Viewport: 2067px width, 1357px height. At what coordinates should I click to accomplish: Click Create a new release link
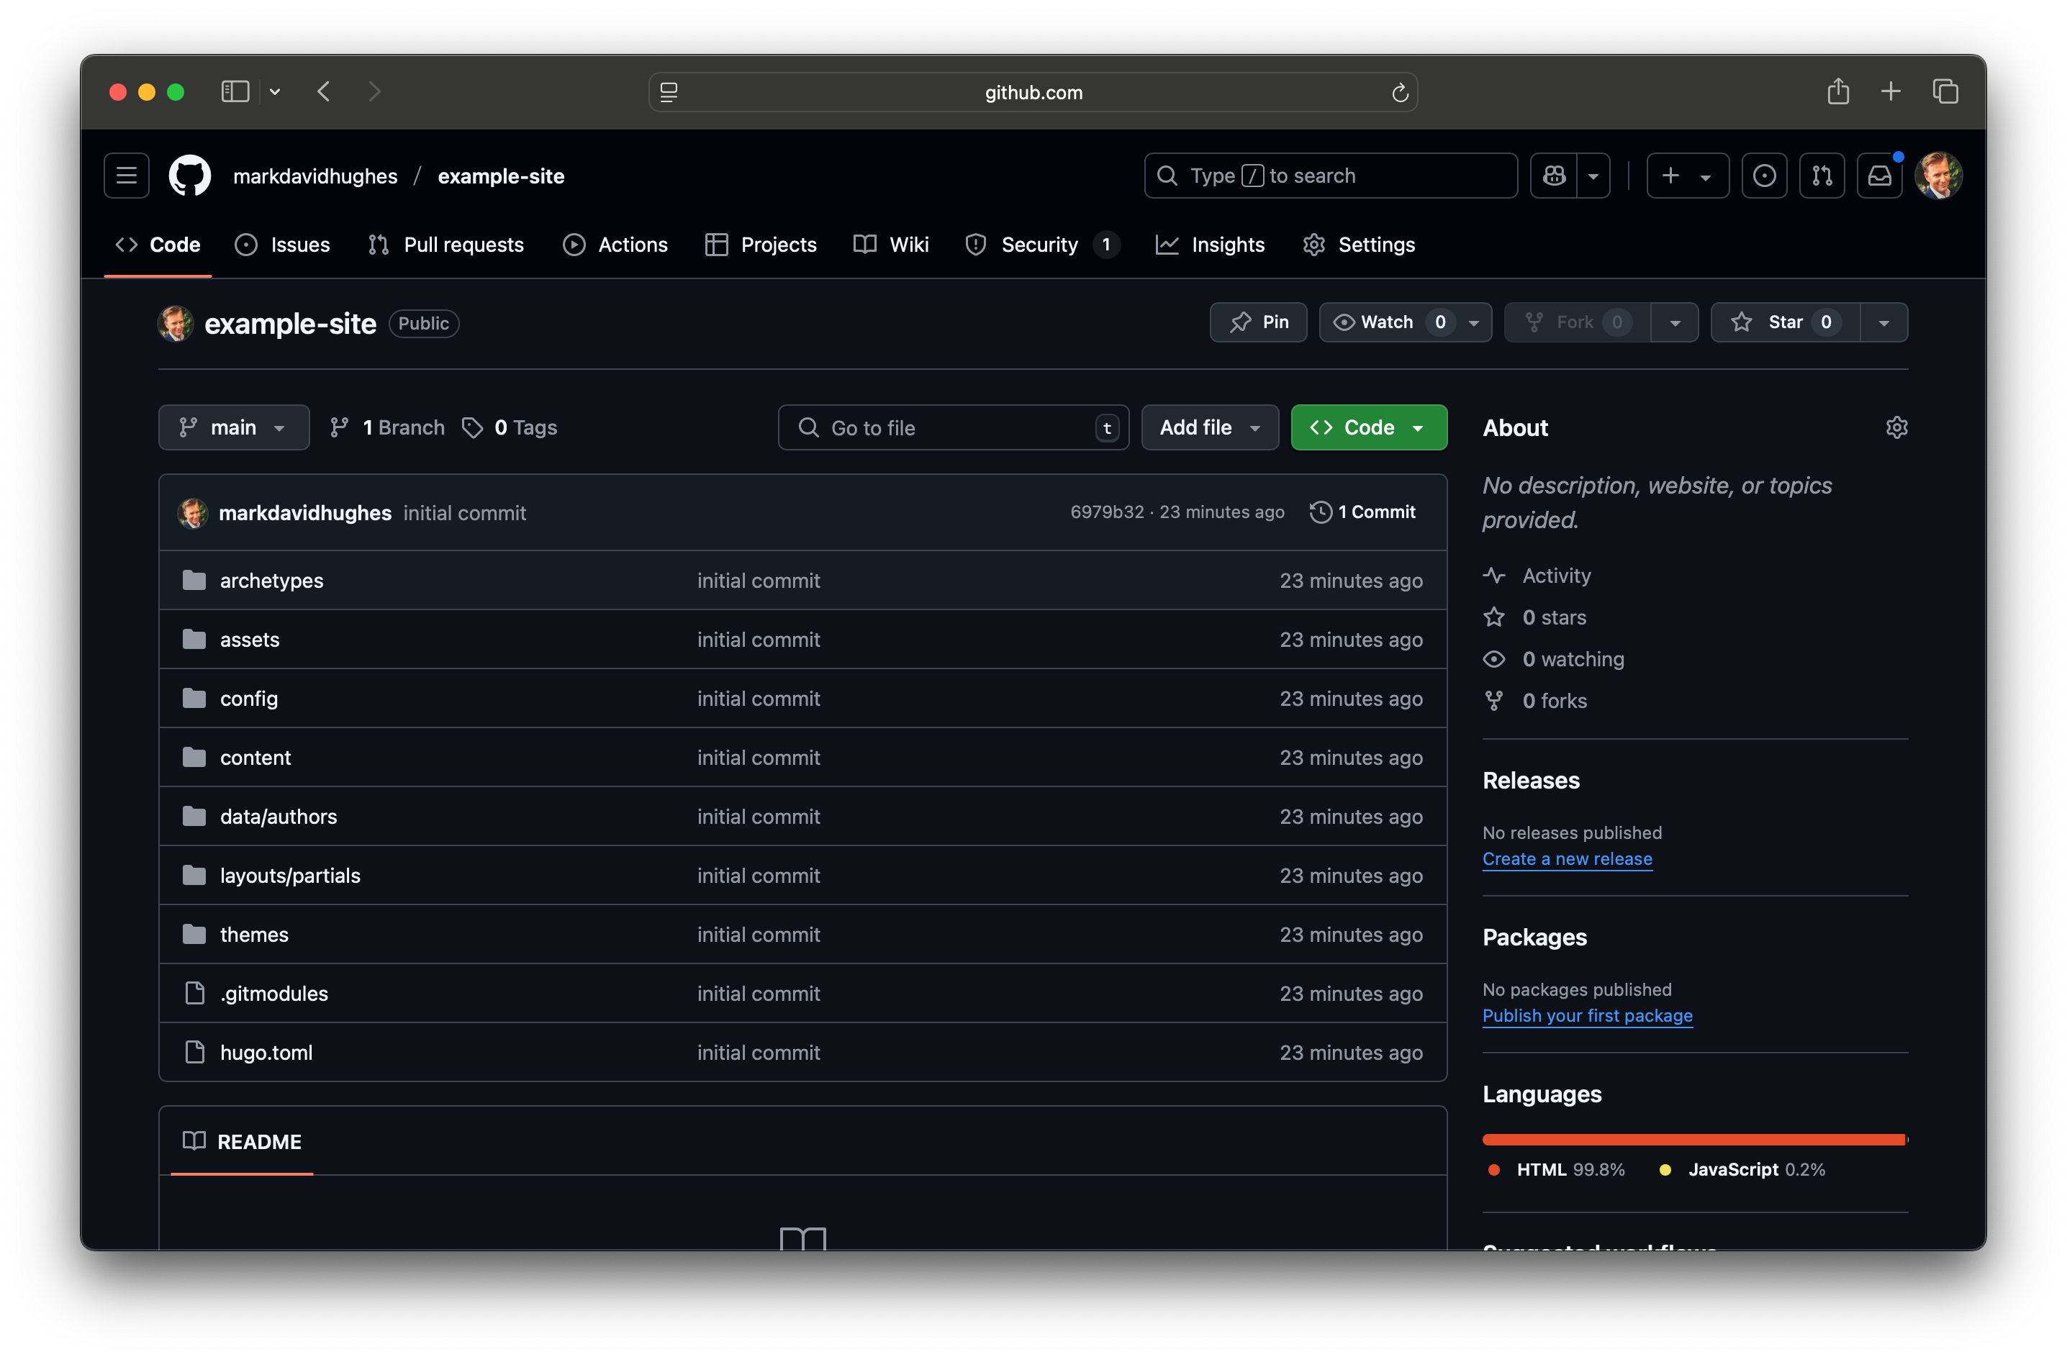(1567, 858)
